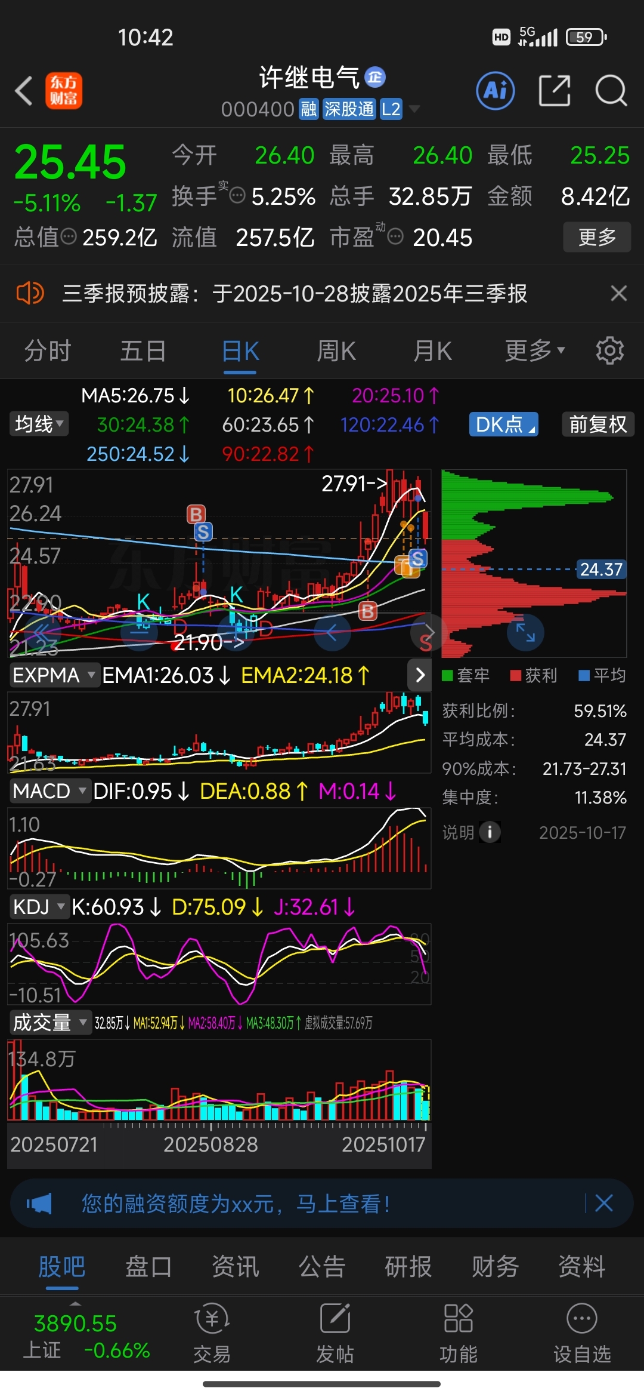The width and height of the screenshot is (644, 1397).
Task: Open the 资料 profile tab
Action: coord(582,1266)
